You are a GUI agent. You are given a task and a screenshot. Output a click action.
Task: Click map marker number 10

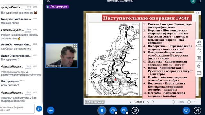(131, 27)
